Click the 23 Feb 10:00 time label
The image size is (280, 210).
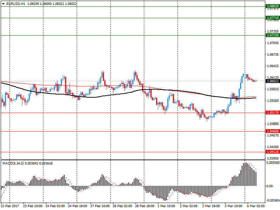tap(33, 206)
